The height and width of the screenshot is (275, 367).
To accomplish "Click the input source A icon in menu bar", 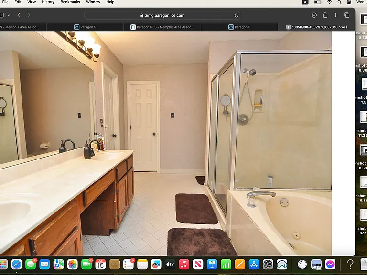I will pyautogui.click(x=305, y=2).
